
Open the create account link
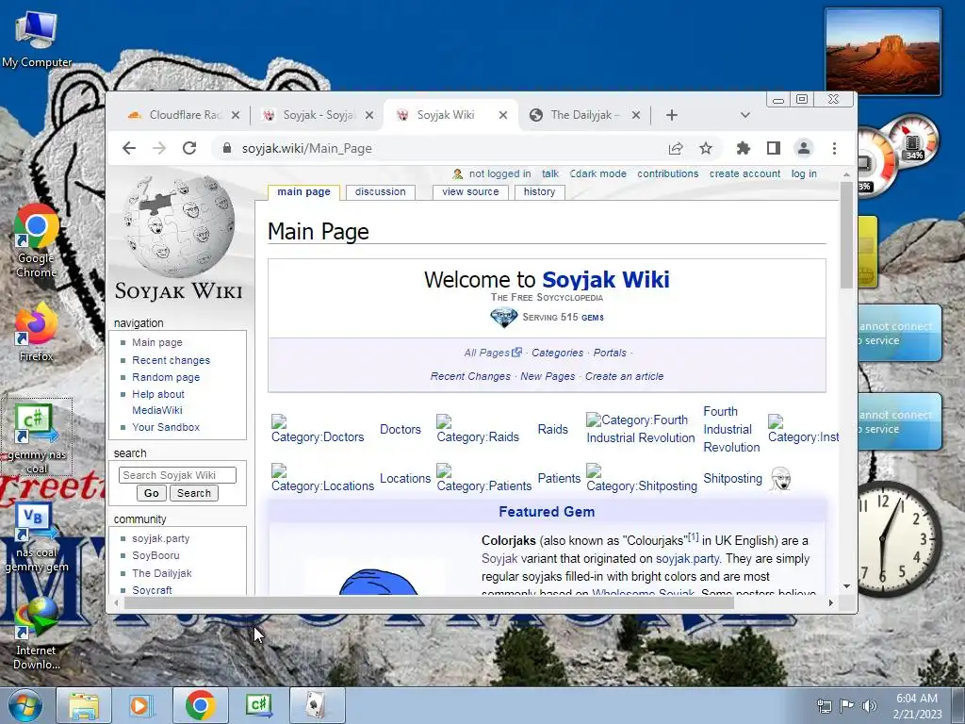744,174
